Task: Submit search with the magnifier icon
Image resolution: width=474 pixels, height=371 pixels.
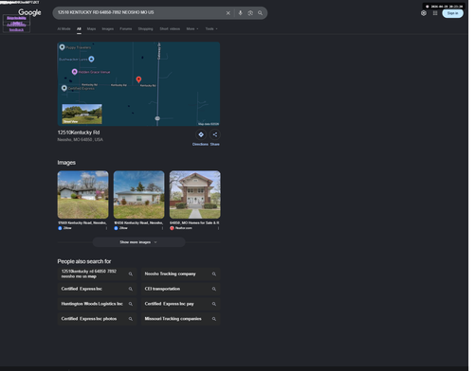Action: (x=260, y=13)
